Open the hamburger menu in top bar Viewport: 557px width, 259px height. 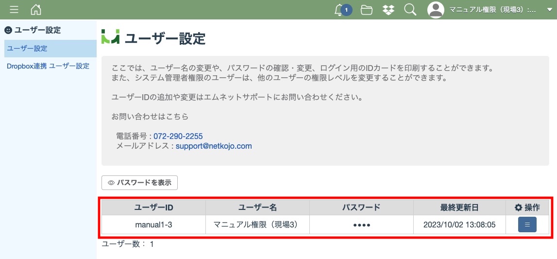(x=14, y=10)
